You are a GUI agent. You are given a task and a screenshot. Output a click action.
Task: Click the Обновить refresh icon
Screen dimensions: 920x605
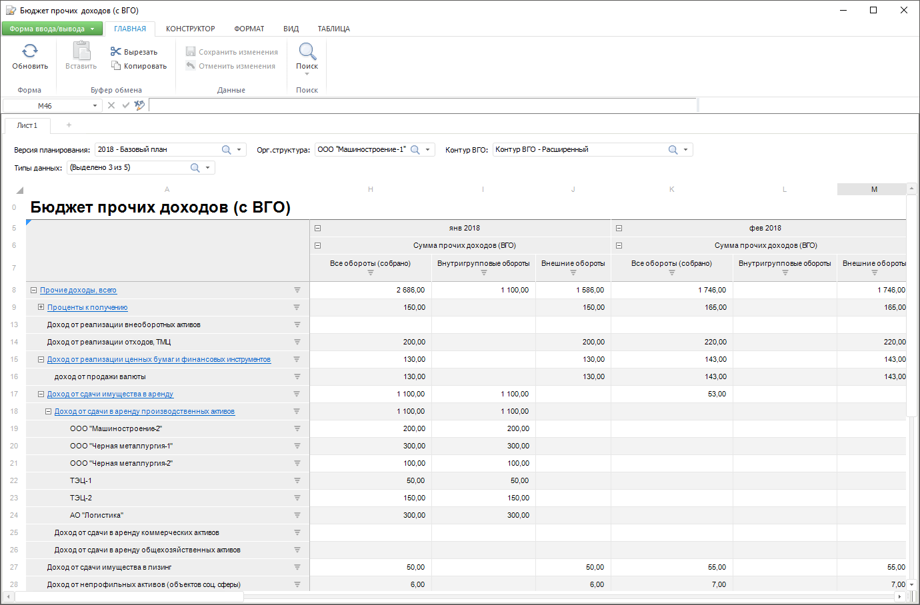click(30, 51)
